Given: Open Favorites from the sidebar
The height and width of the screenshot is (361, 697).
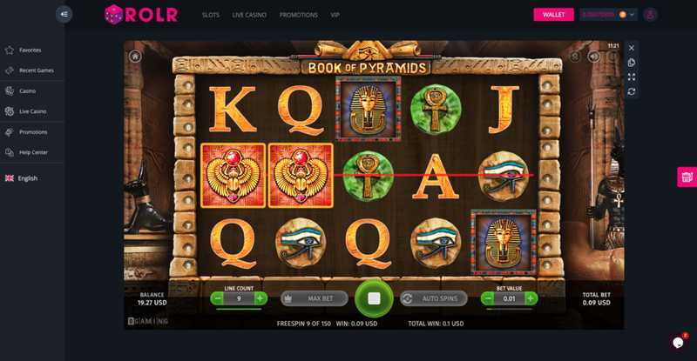Looking at the screenshot, I should [x=30, y=50].
